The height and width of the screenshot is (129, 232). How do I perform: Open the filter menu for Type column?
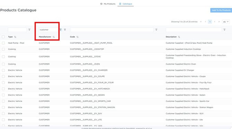coord(29,30)
